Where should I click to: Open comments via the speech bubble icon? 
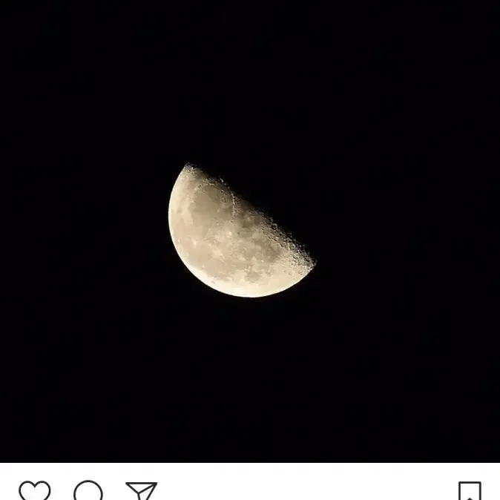88,490
